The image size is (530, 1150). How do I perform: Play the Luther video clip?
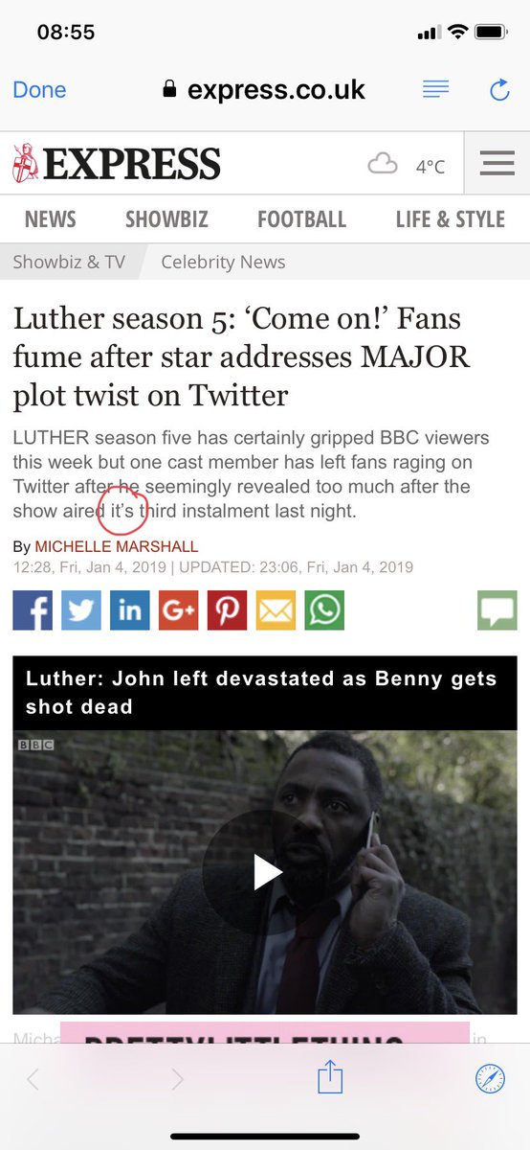[x=267, y=872]
